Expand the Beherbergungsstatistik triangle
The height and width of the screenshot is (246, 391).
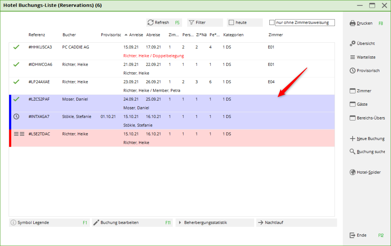[x=180, y=223]
